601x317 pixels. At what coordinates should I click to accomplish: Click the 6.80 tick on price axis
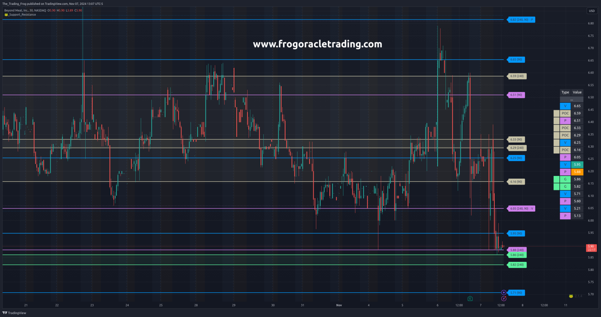coord(591,23)
